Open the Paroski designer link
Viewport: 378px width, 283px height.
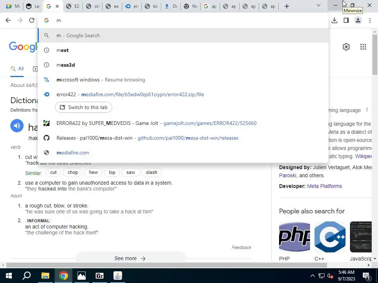tap(288, 175)
